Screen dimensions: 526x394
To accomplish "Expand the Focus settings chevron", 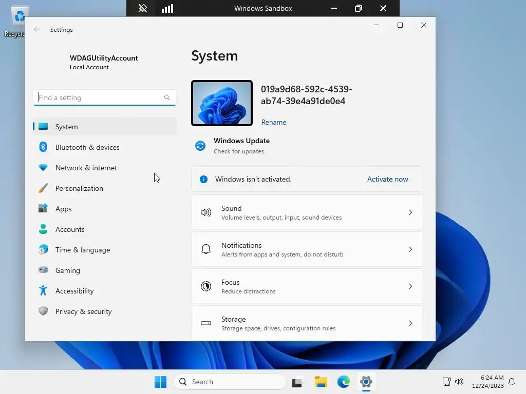I will pyautogui.click(x=410, y=286).
